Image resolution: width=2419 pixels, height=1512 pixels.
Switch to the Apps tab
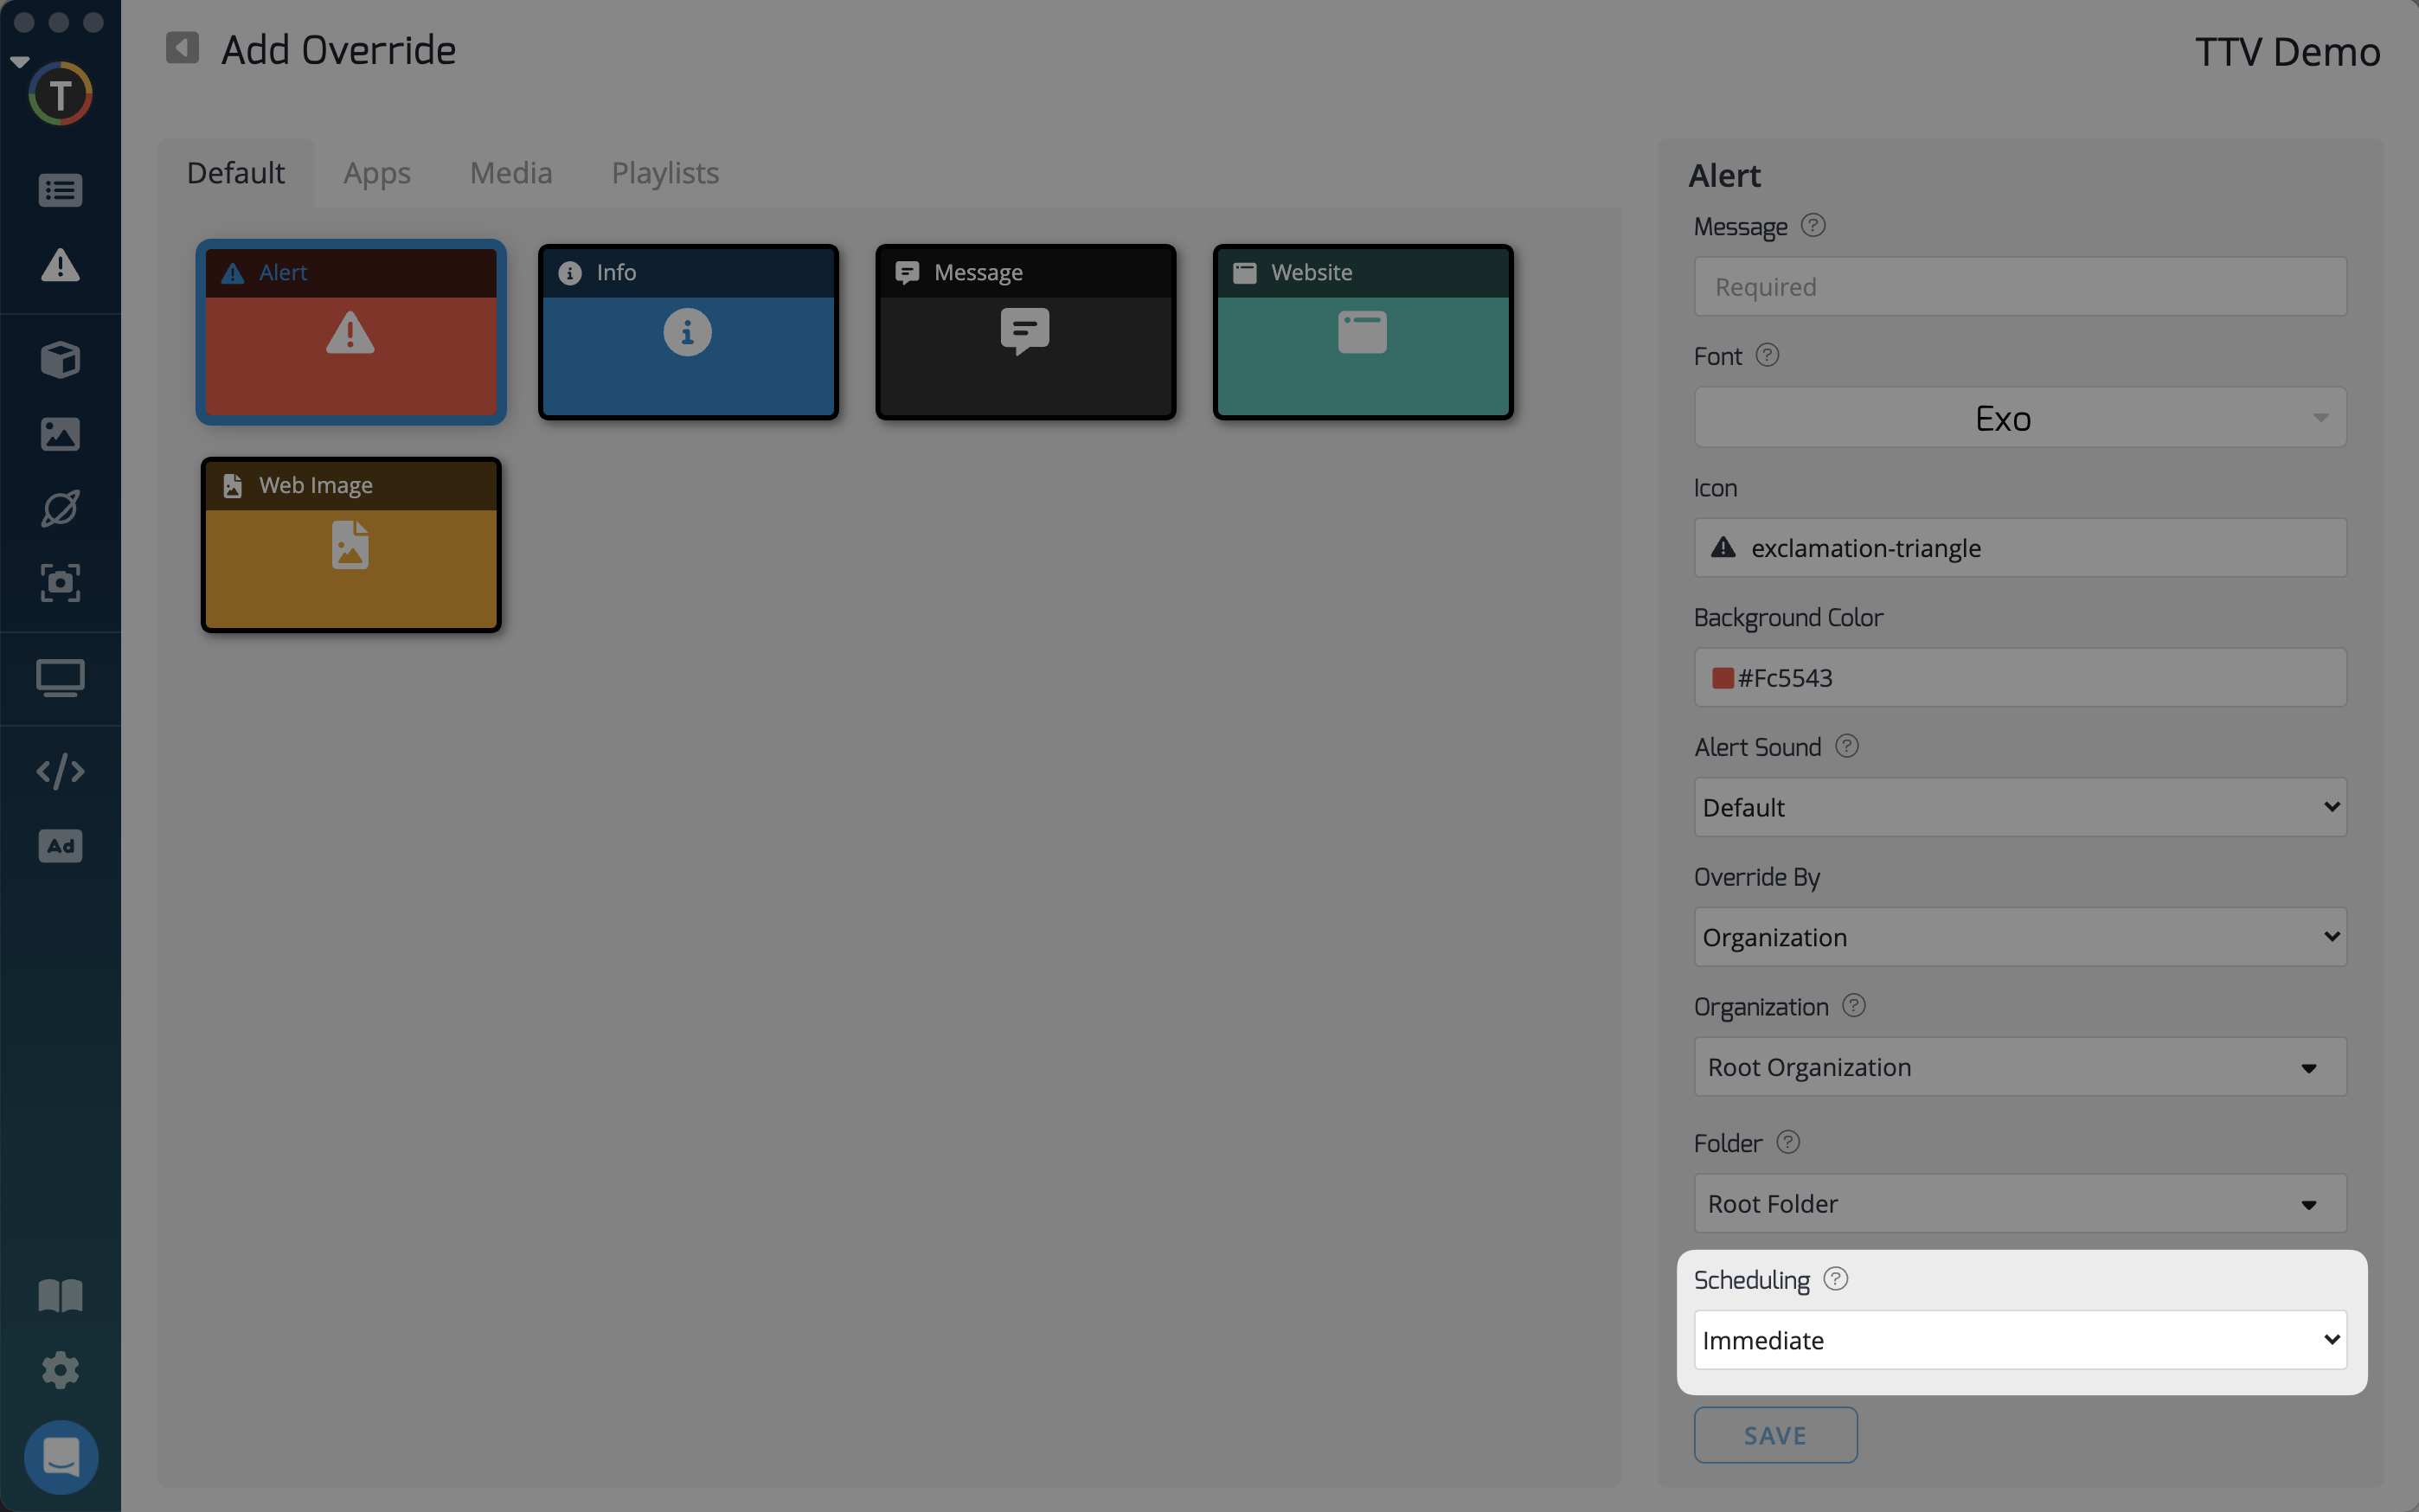tap(377, 173)
